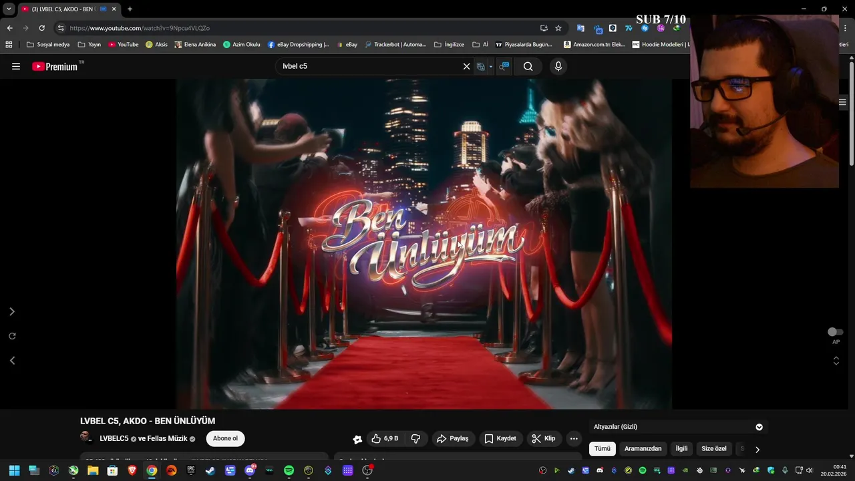Open the Yayın bookmark folder
Viewport: 855px width, 481px height.
click(90, 45)
